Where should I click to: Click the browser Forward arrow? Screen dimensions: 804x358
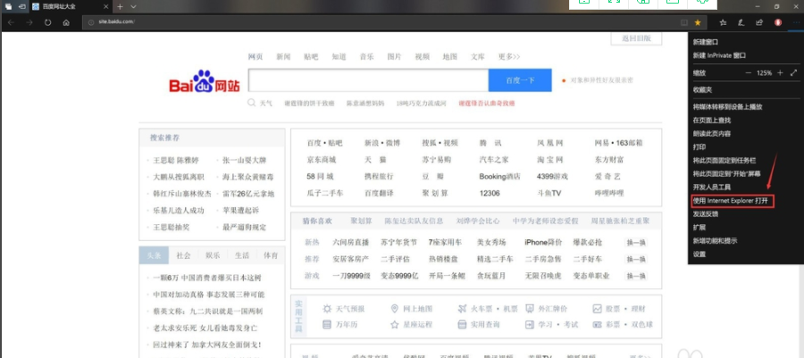29,22
